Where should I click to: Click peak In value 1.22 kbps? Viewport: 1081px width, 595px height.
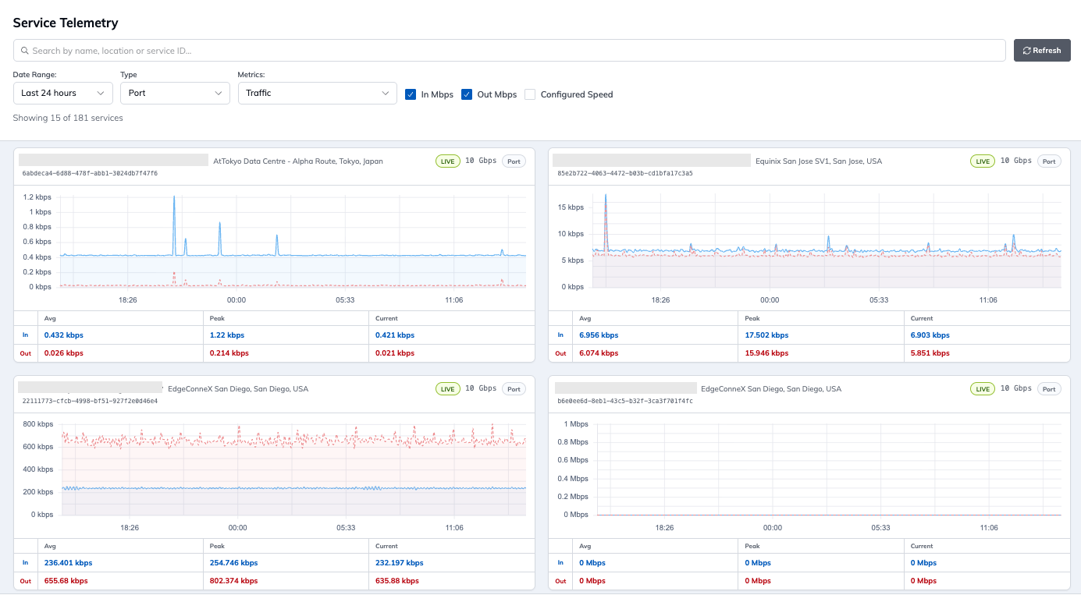pyautogui.click(x=227, y=335)
